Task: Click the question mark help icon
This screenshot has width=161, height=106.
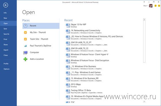Action: (x=144, y=2)
